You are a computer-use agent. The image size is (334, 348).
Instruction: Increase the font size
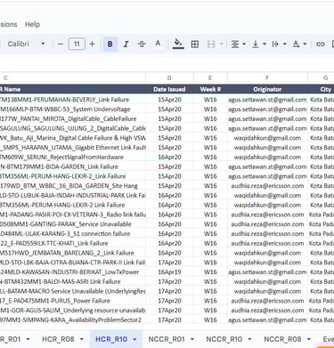92,45
